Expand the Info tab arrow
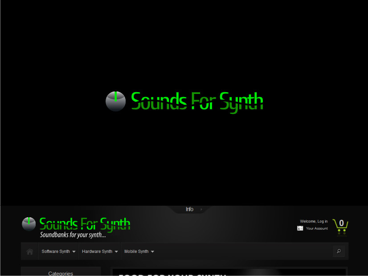Image resolution: width=368 pixels, height=276 pixels. pos(201,209)
